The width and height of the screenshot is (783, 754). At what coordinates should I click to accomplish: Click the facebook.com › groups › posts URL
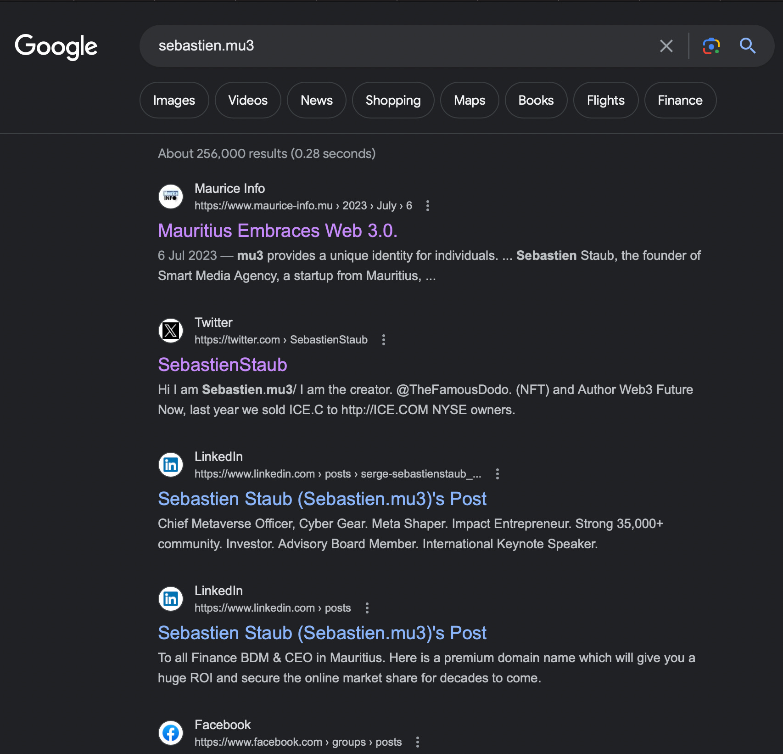coord(298,742)
